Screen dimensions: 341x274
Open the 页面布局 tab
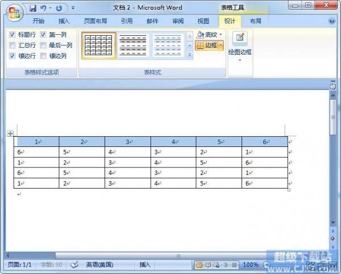pyautogui.click(x=95, y=21)
